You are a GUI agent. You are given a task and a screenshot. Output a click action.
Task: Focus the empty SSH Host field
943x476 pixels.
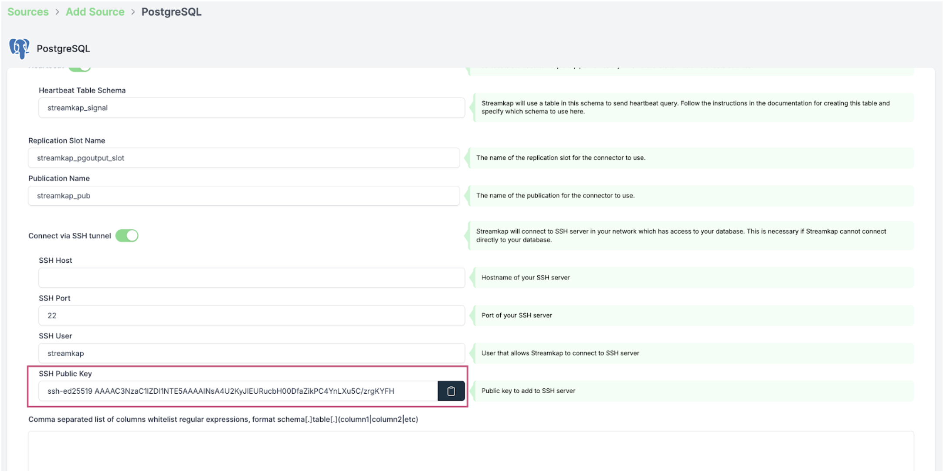click(252, 278)
